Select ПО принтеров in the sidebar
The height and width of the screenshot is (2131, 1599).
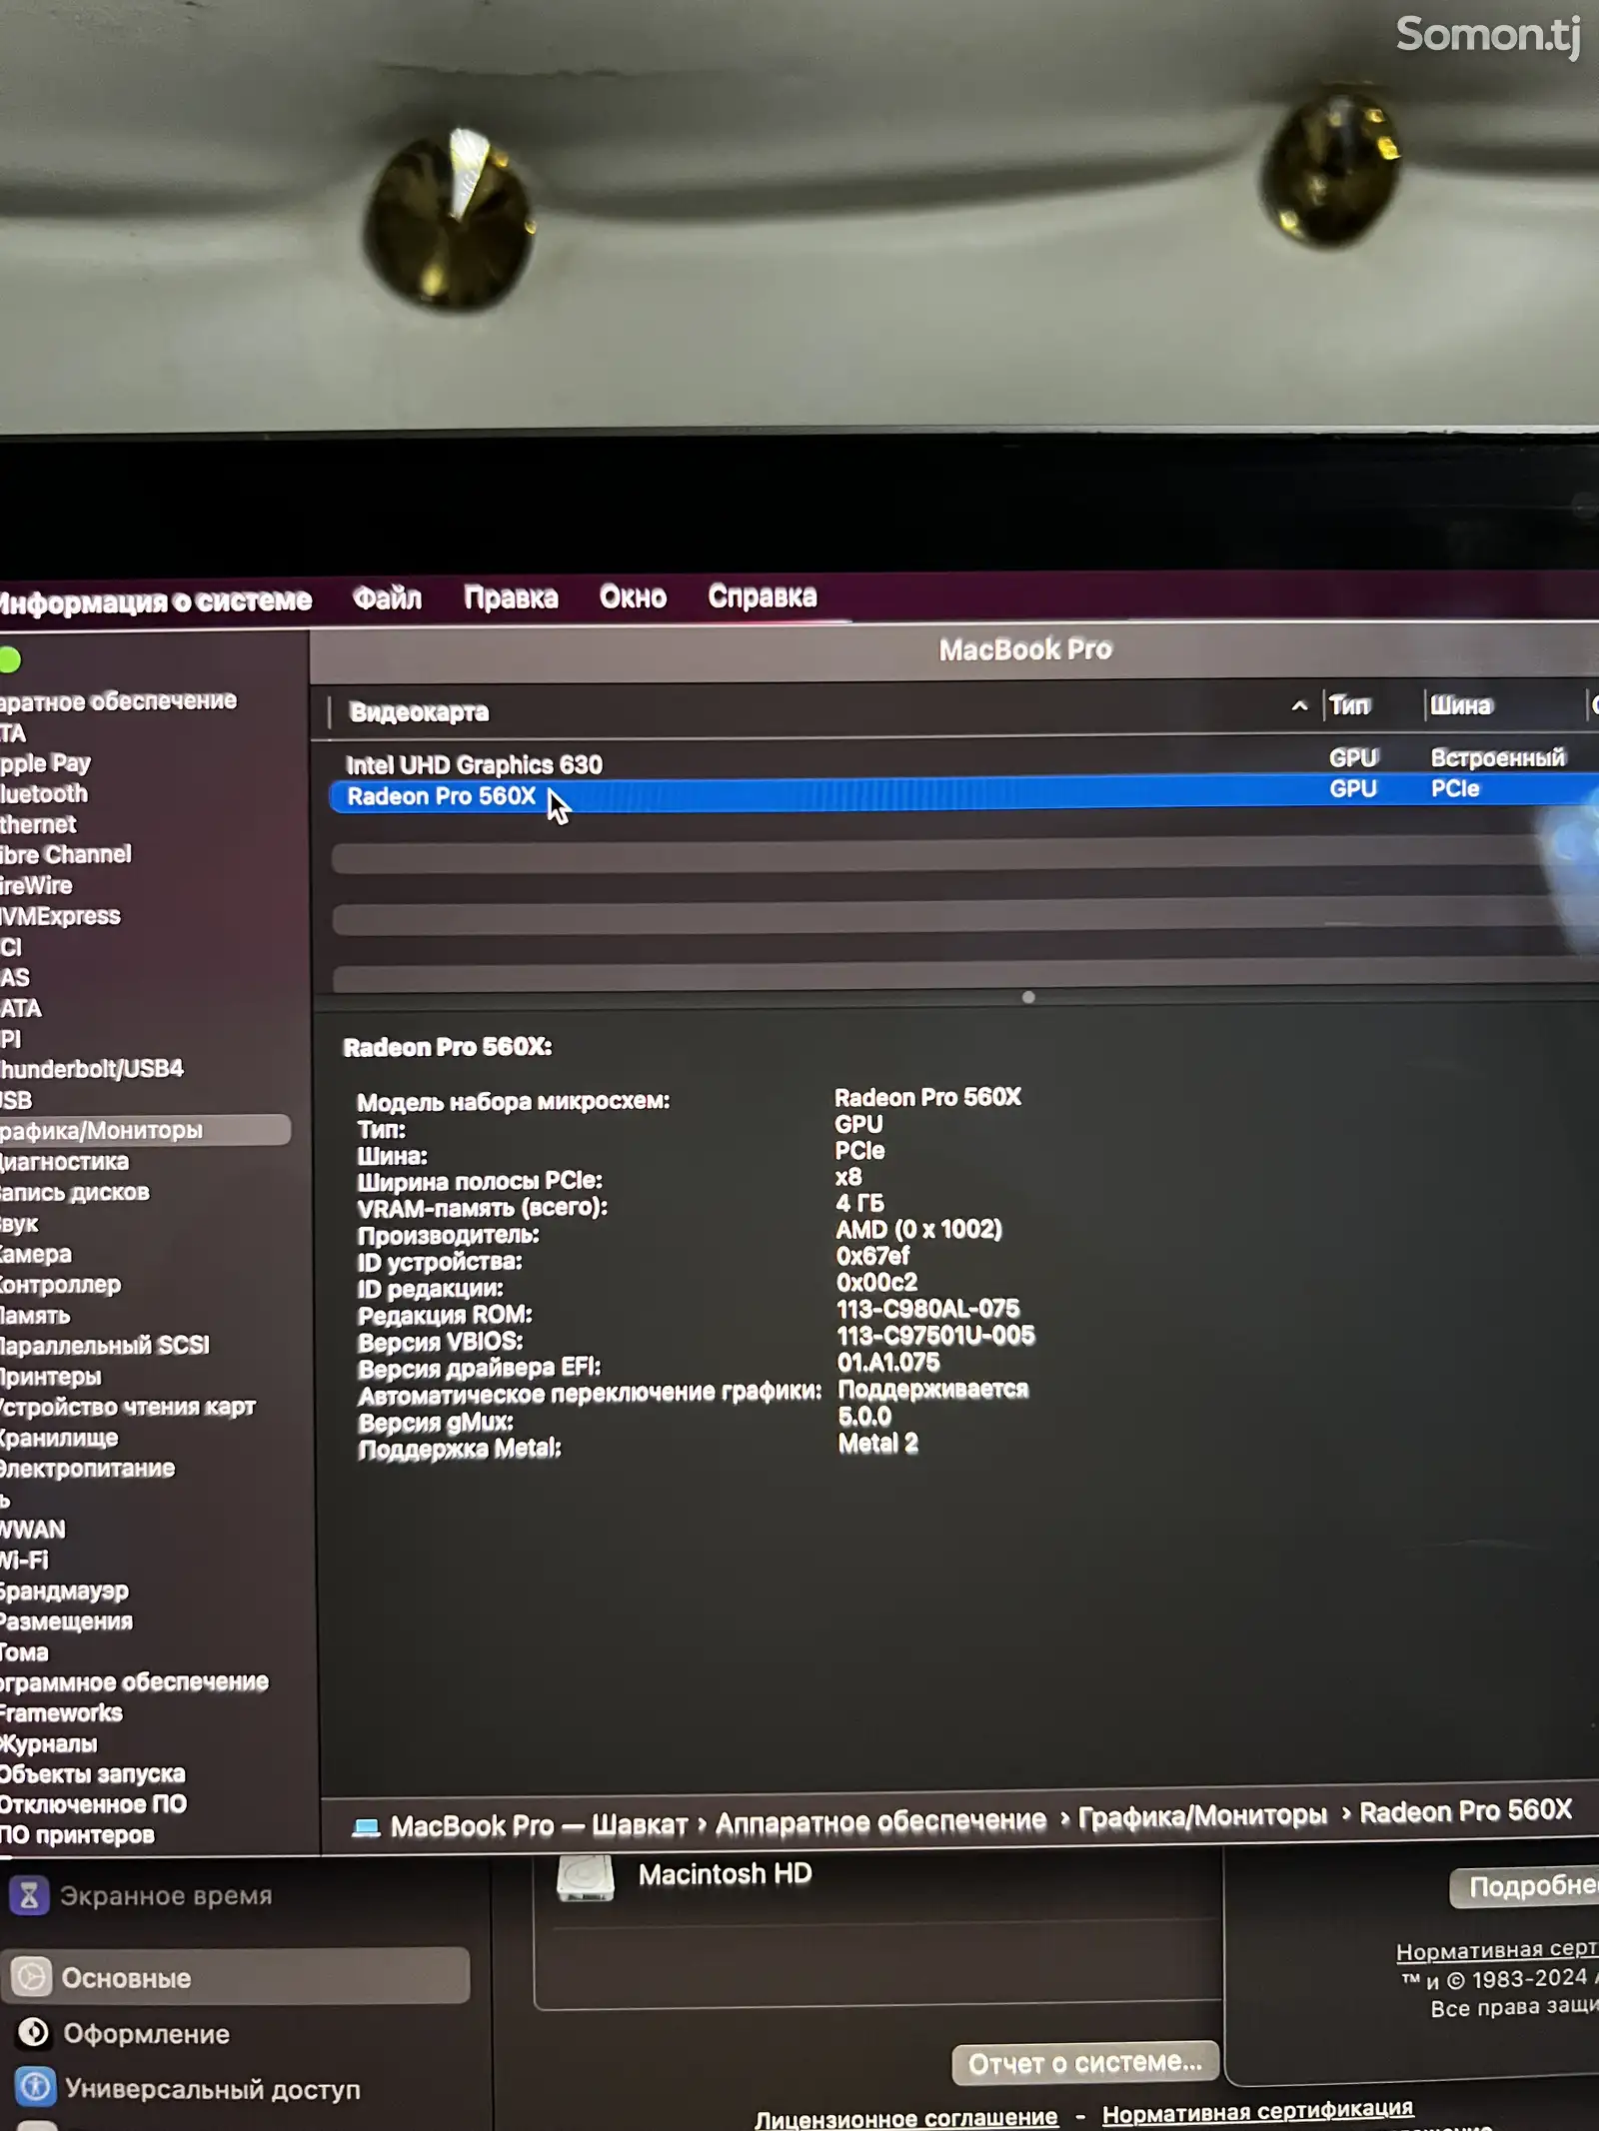click(77, 1835)
